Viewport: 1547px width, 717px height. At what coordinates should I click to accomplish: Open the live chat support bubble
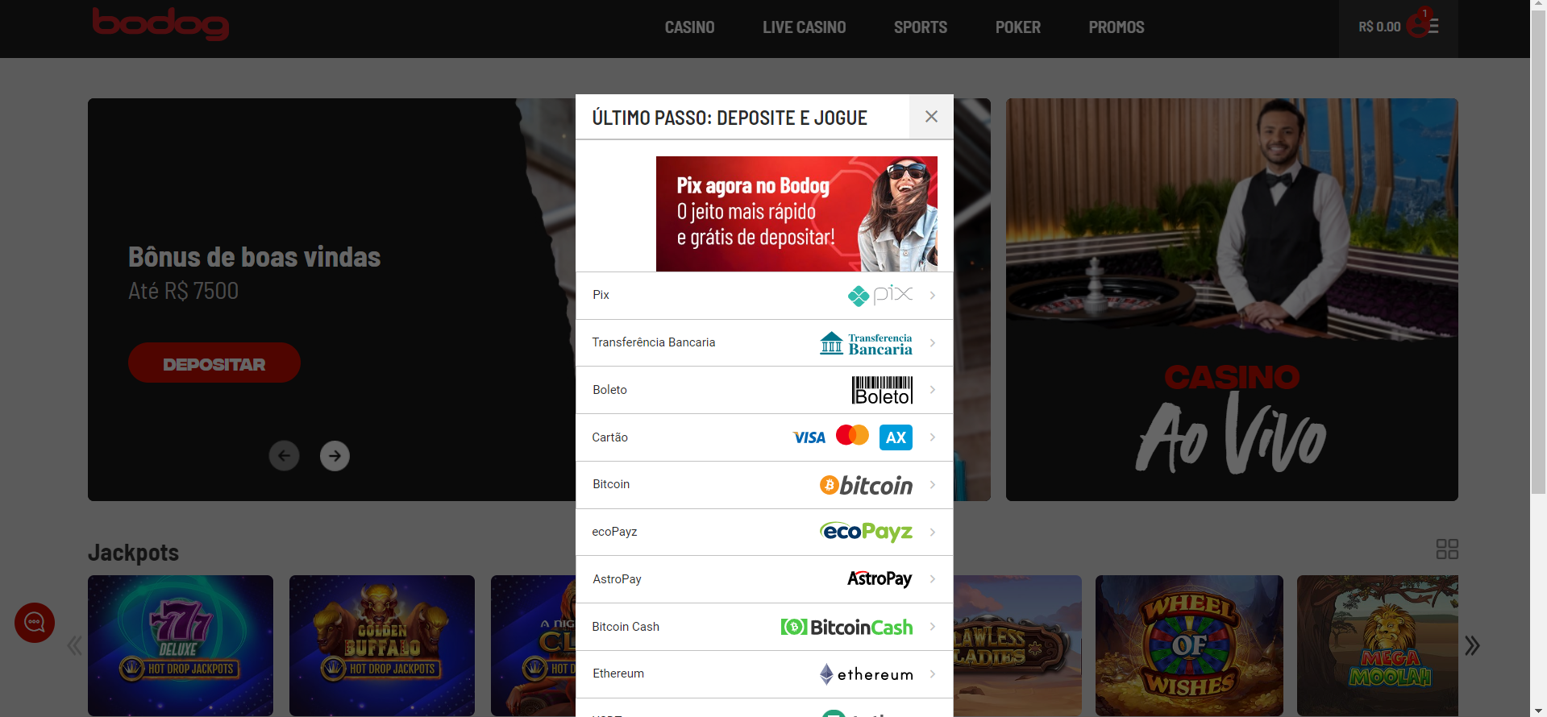point(35,623)
